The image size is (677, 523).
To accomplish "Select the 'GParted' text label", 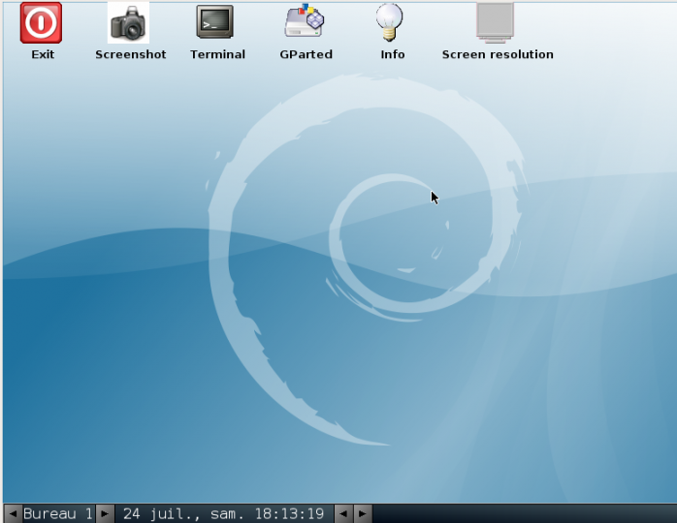I will tap(306, 55).
